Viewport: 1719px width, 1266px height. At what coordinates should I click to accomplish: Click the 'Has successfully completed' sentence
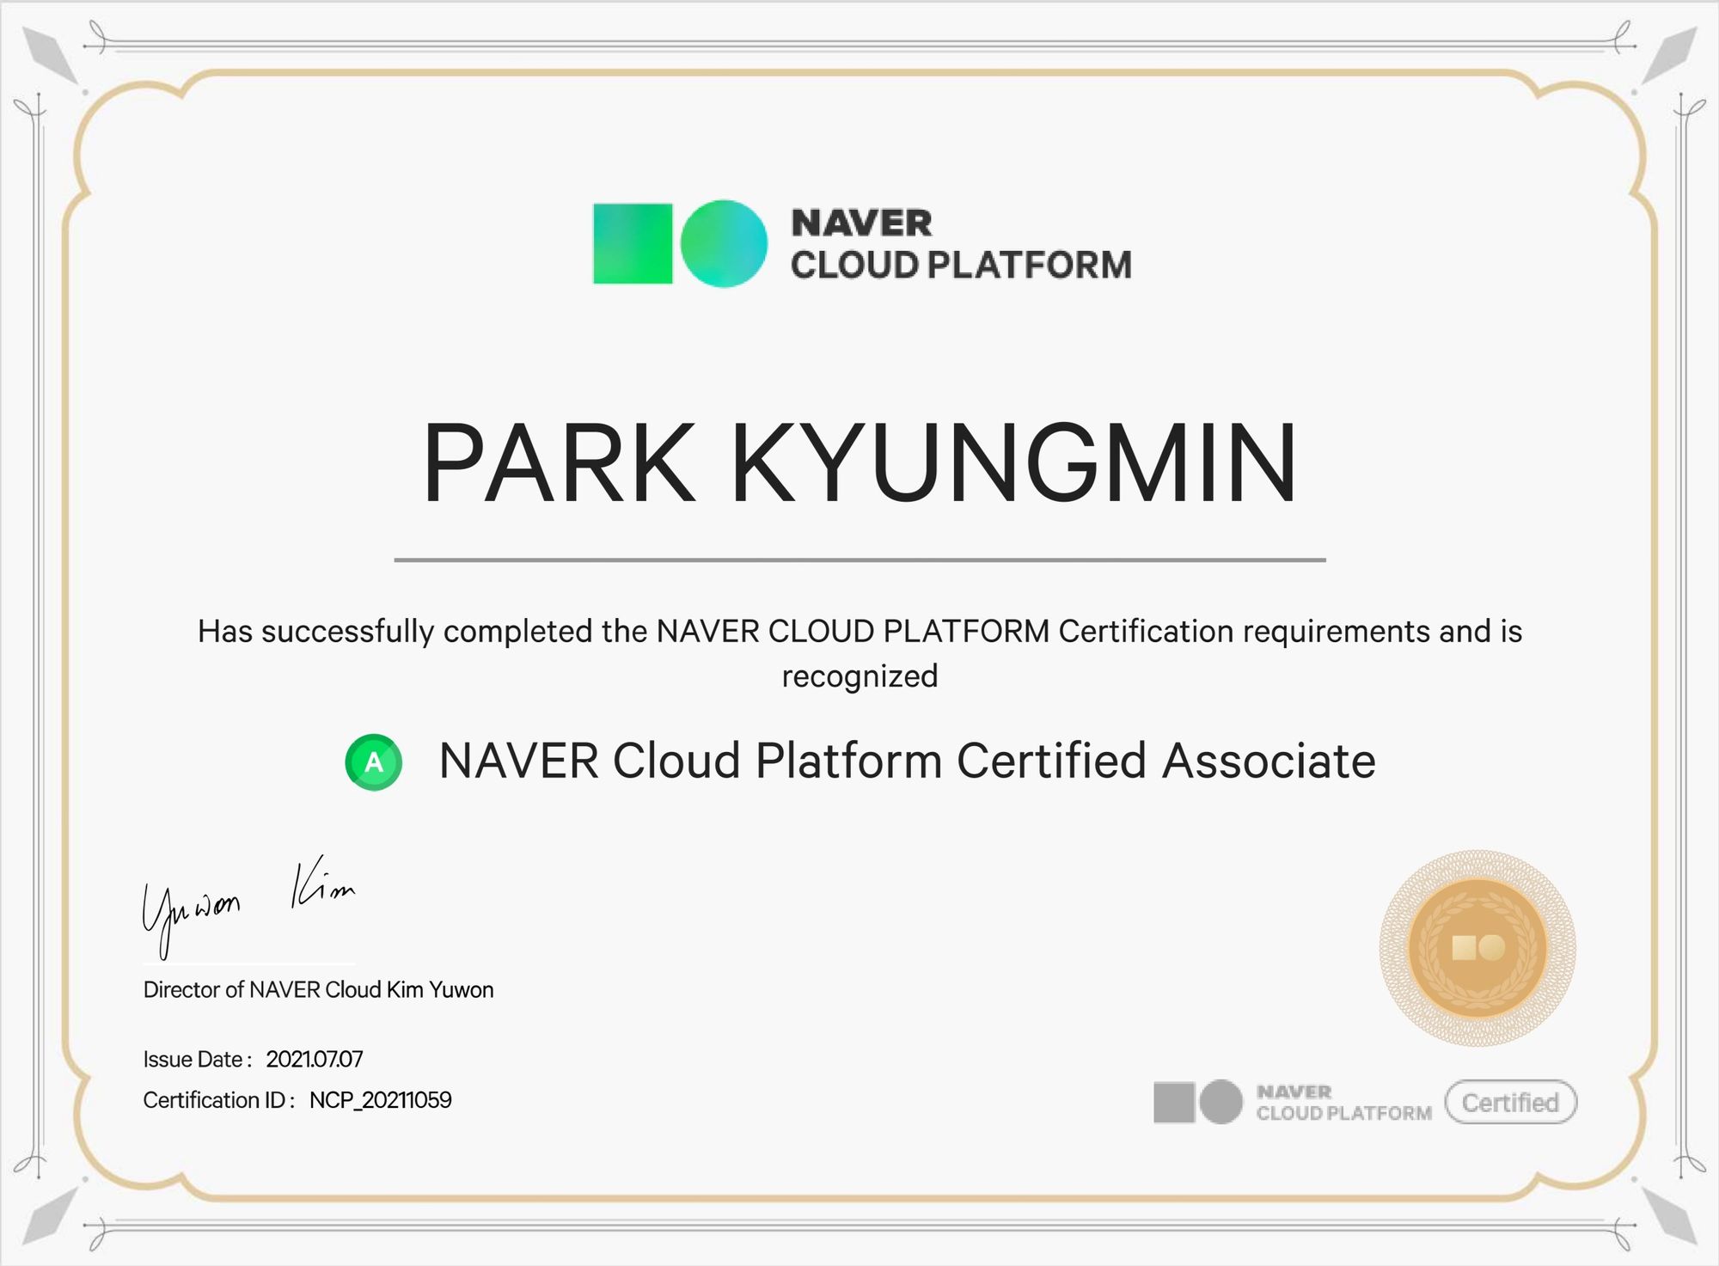859,632
